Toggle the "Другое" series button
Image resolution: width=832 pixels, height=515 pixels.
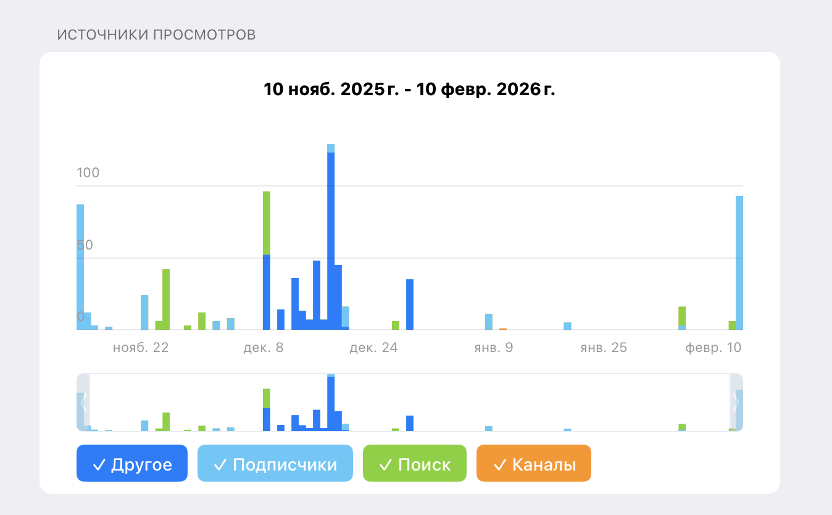[x=131, y=464]
